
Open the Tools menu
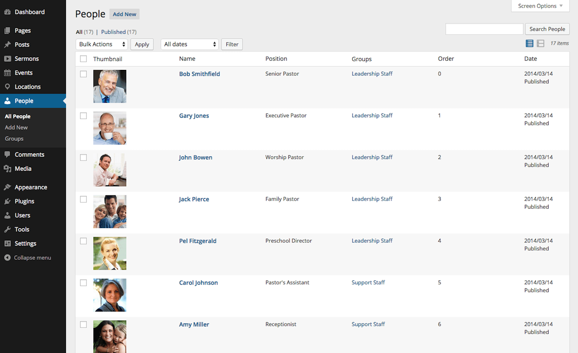click(x=33, y=230)
